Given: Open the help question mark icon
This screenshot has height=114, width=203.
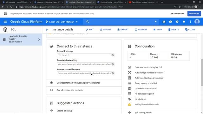Looking at the screenshot, I should (x=177, y=22).
